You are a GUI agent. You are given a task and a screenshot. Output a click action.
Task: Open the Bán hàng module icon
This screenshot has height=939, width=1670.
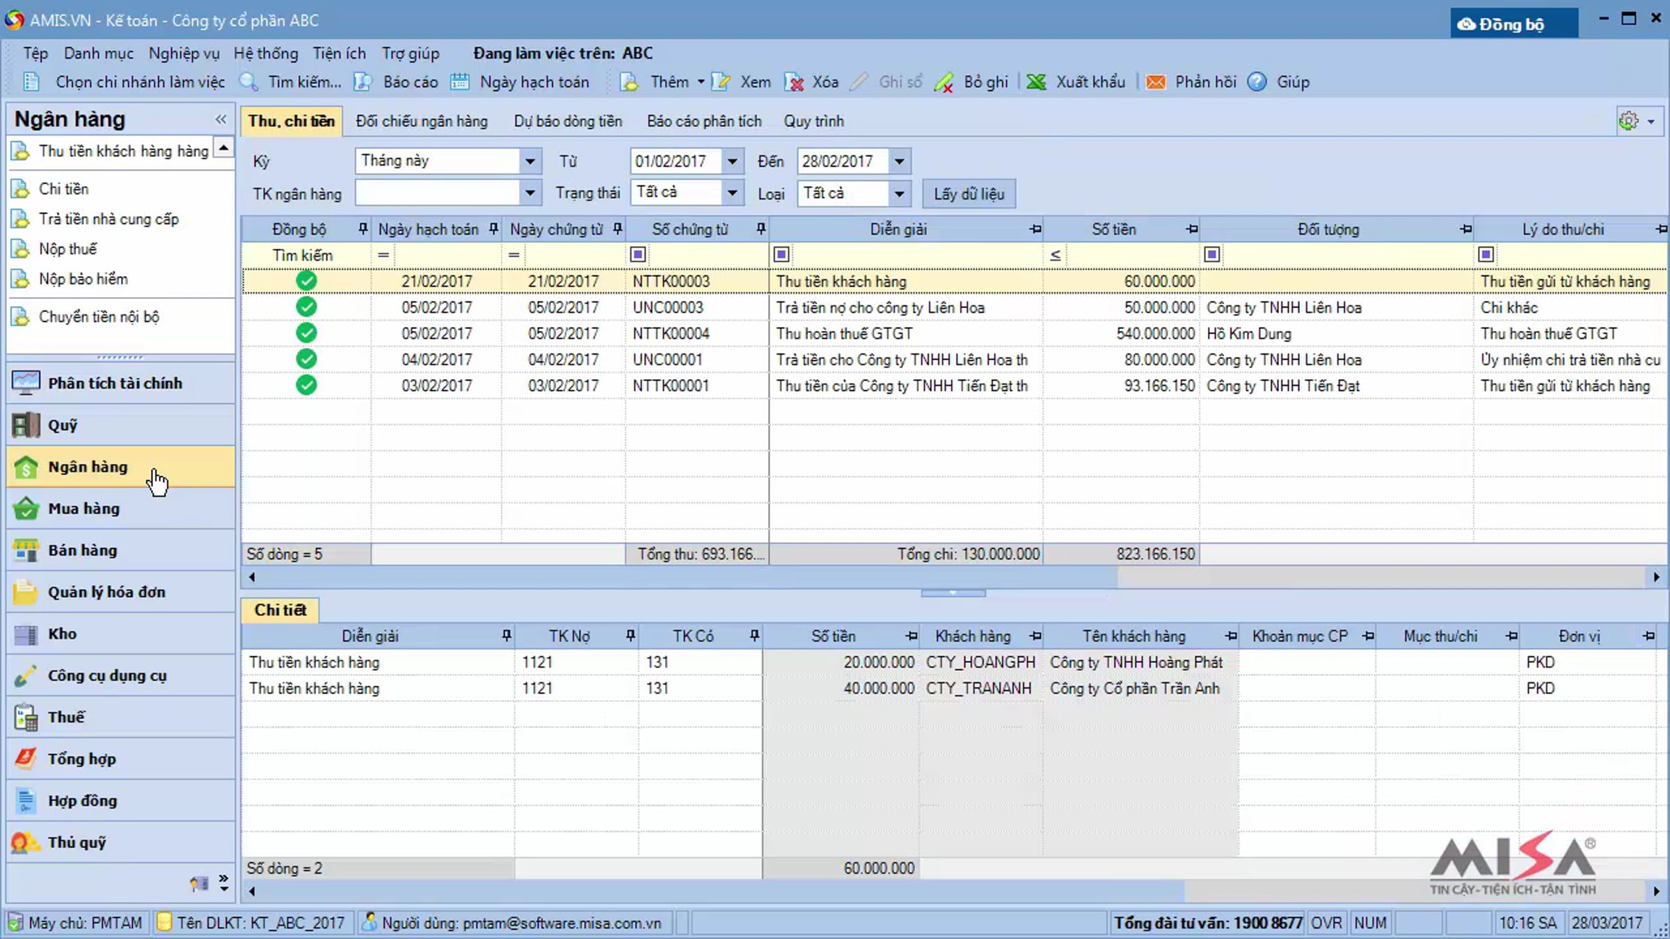(x=26, y=550)
